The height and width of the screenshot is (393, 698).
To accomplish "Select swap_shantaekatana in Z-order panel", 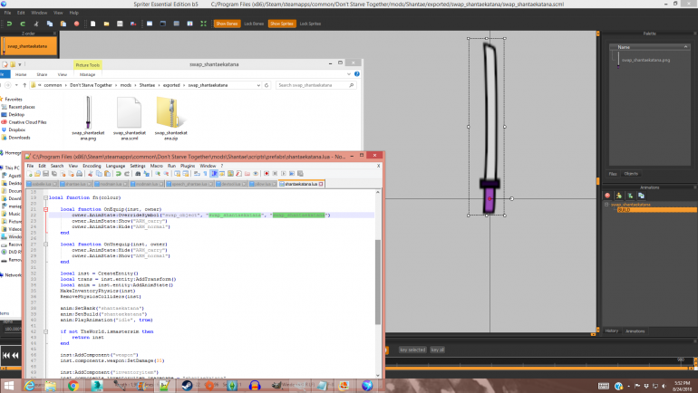I will point(29,46).
